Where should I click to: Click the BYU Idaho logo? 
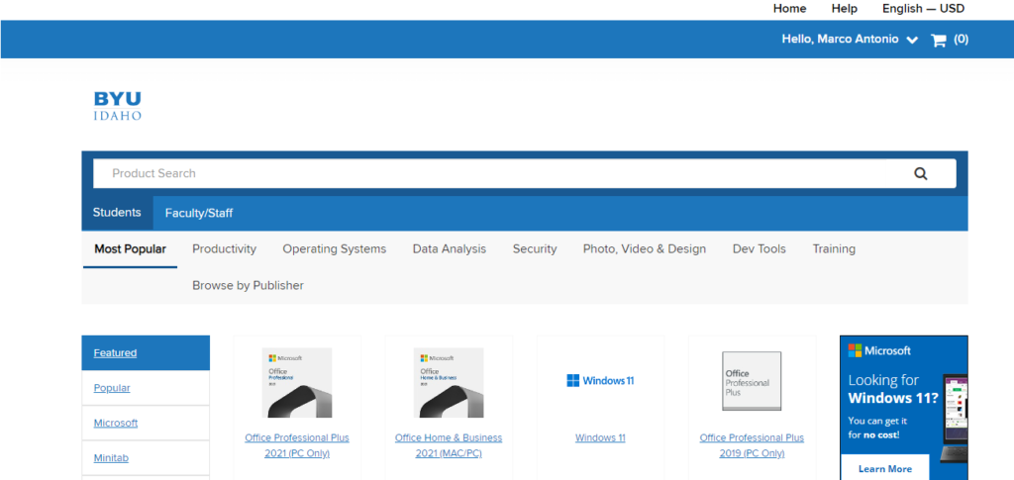click(x=118, y=105)
